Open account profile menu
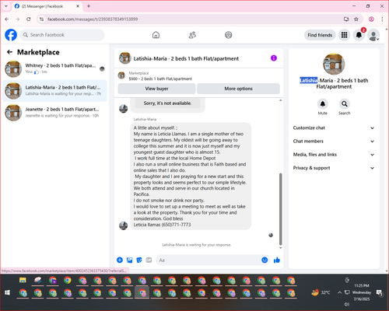This screenshot has height=311, width=389. (x=373, y=35)
